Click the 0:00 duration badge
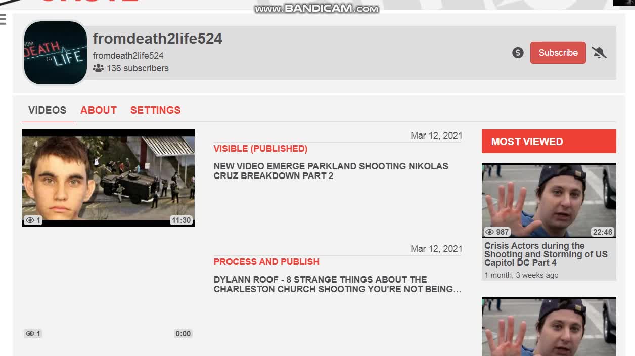This screenshot has height=356, width=635. pyautogui.click(x=183, y=334)
